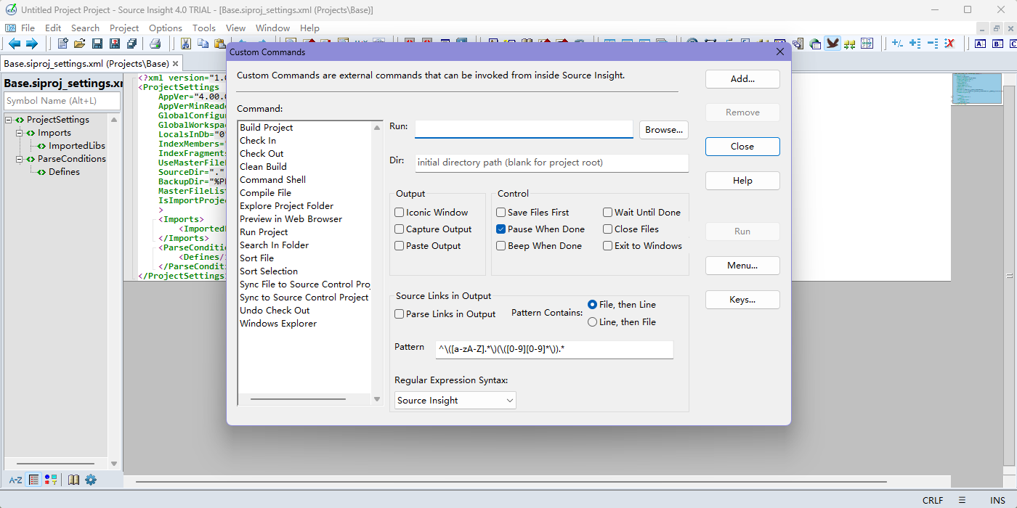Click the symbol type filter icon
Screen dimensions: 1017x508
click(51, 480)
